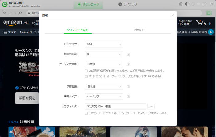Click the output folder path field
This screenshot has width=216, height=137.
[x=115, y=106]
